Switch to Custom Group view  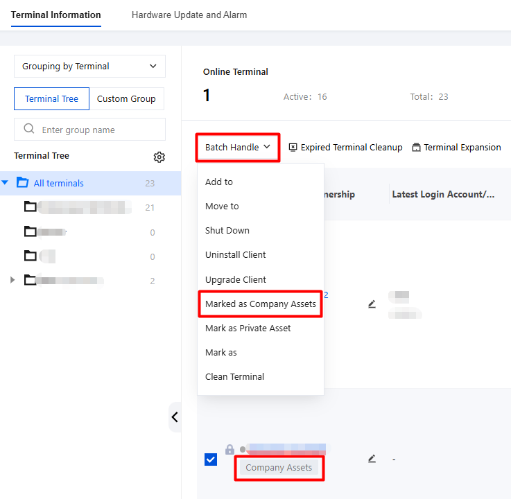click(126, 98)
